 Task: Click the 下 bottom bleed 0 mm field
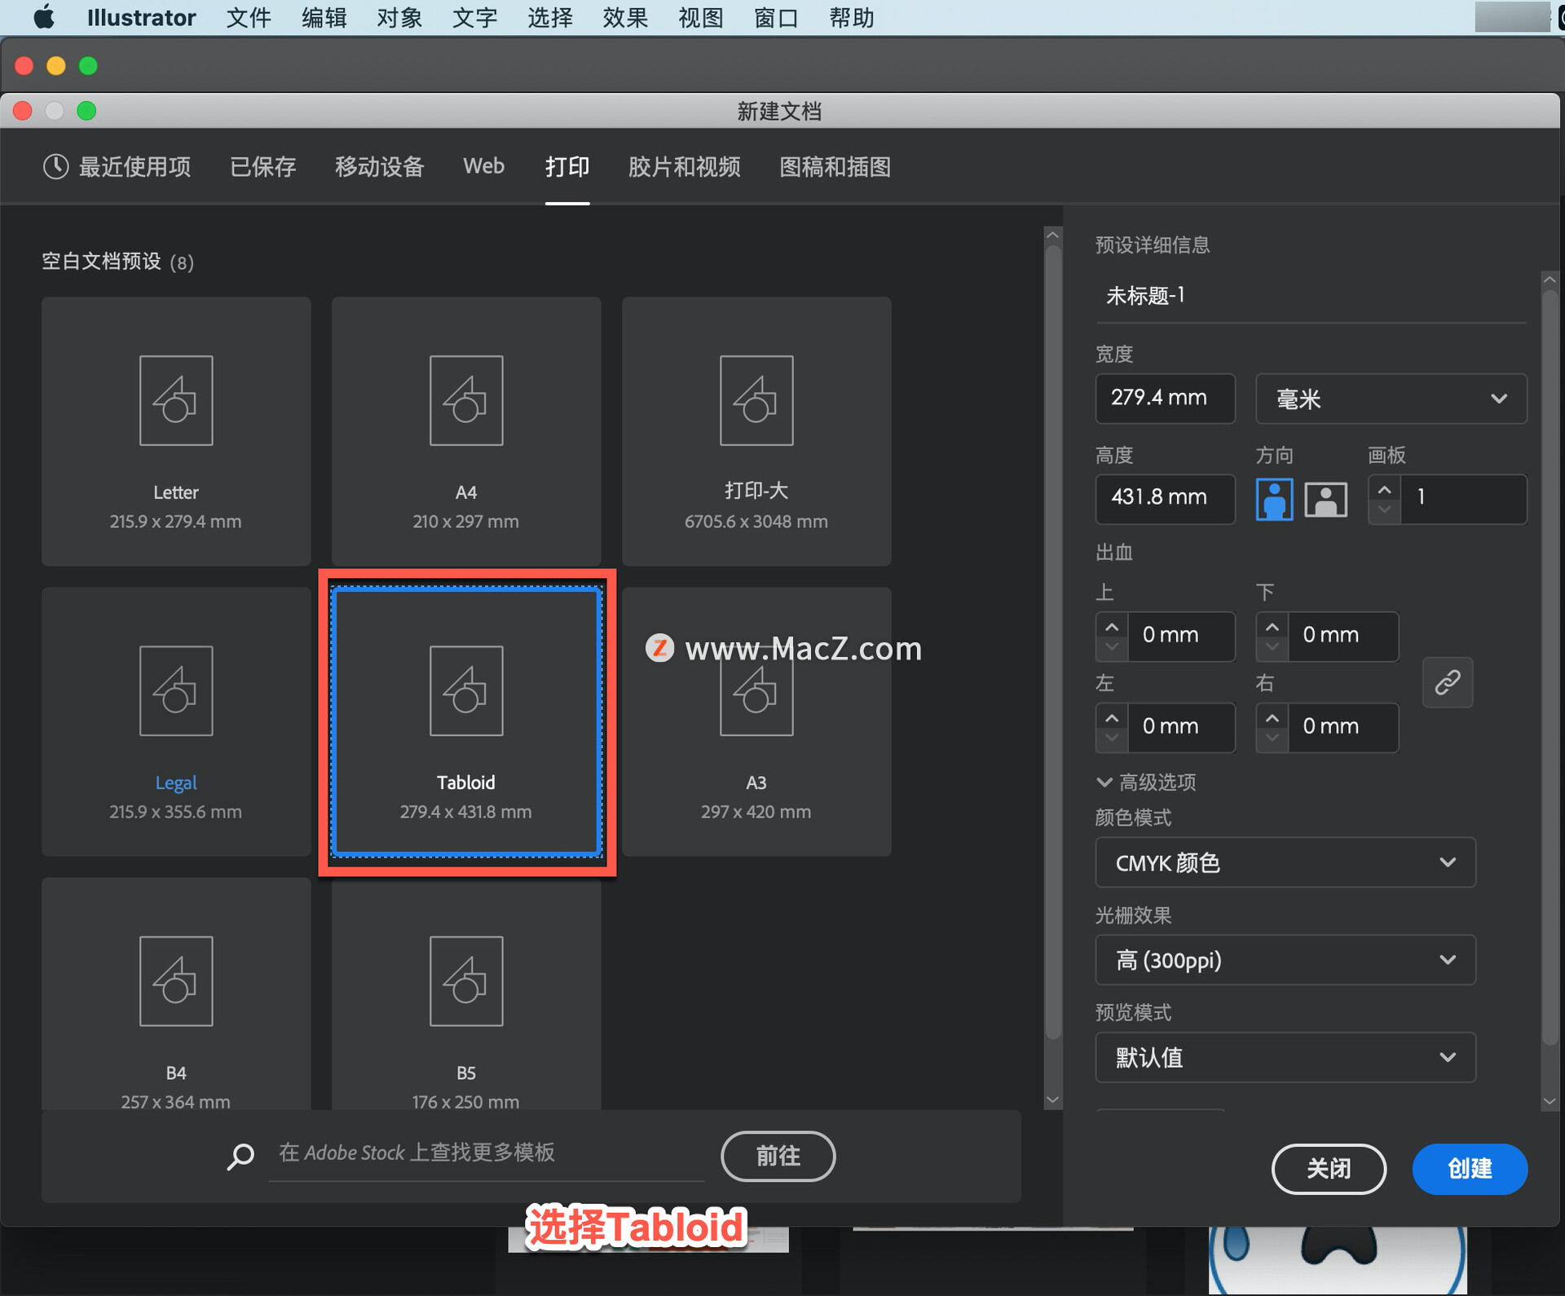[x=1342, y=636]
